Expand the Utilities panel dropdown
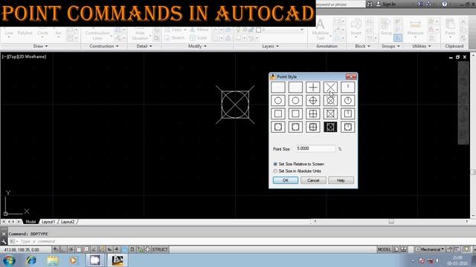Viewport: 476px width, 267px height. pos(422,46)
